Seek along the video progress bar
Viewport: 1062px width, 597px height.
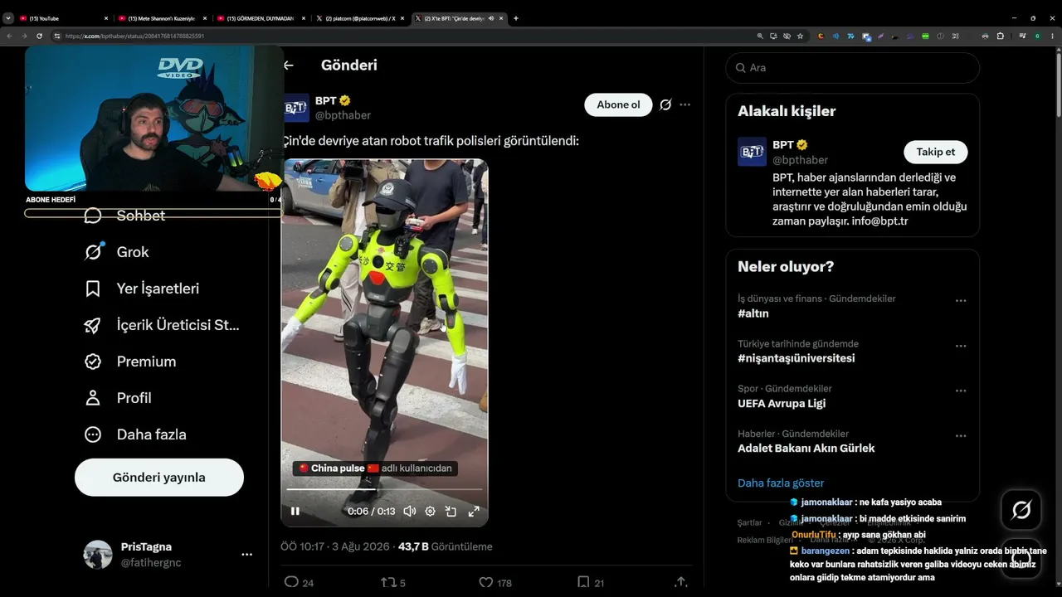384,489
